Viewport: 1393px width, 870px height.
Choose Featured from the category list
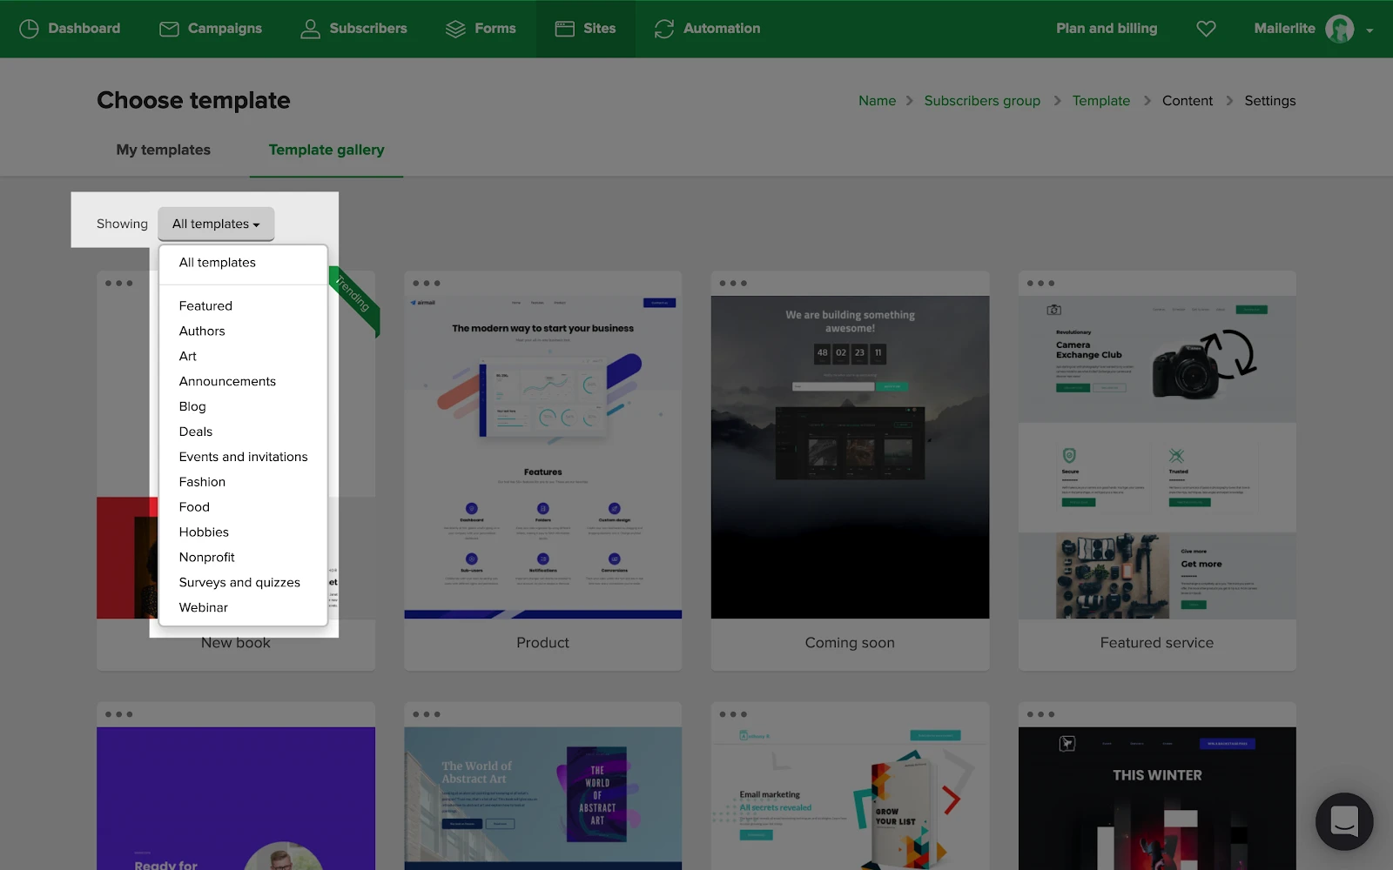click(x=205, y=306)
